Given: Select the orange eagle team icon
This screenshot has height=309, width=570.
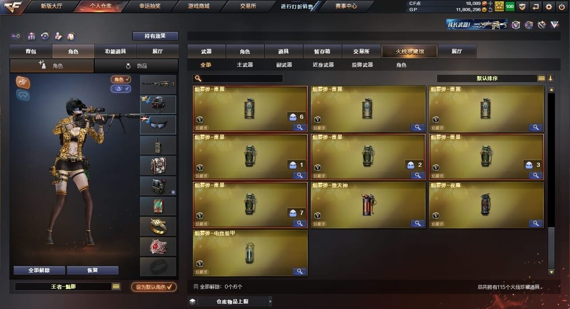Looking at the screenshot, I should point(23,82).
